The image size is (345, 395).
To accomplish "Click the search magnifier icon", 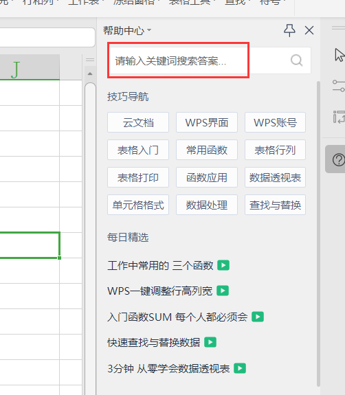I will (x=296, y=60).
